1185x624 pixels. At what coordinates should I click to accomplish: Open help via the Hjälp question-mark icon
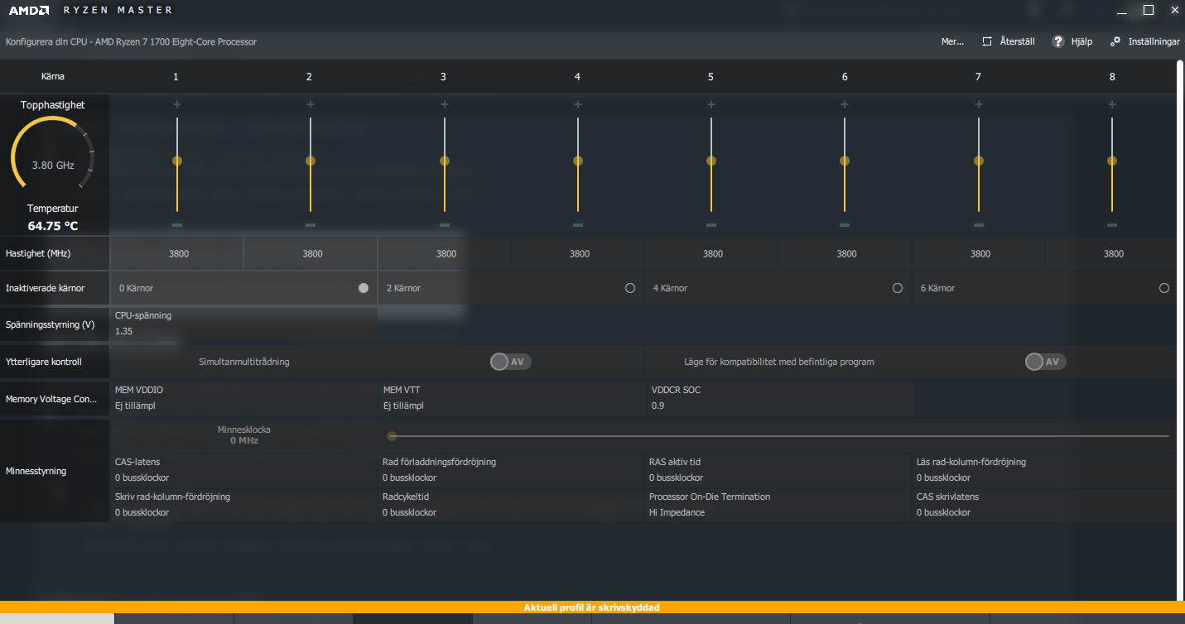point(1058,41)
